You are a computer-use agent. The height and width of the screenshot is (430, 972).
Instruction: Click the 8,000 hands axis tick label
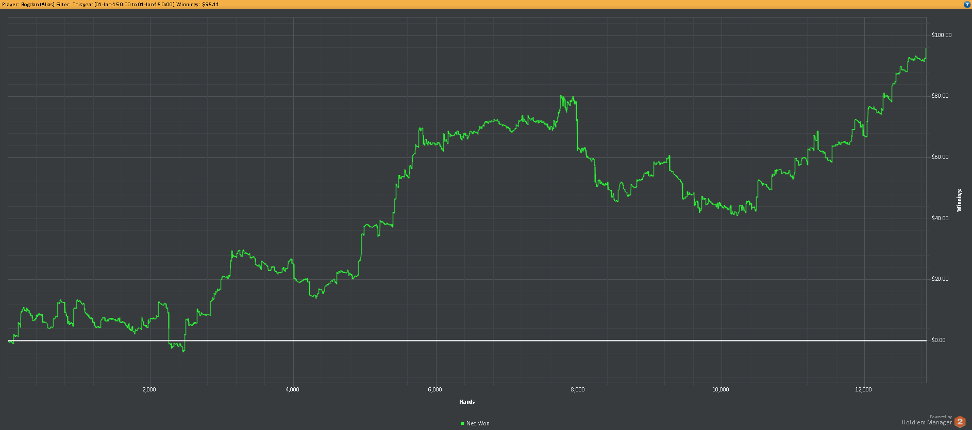point(578,389)
